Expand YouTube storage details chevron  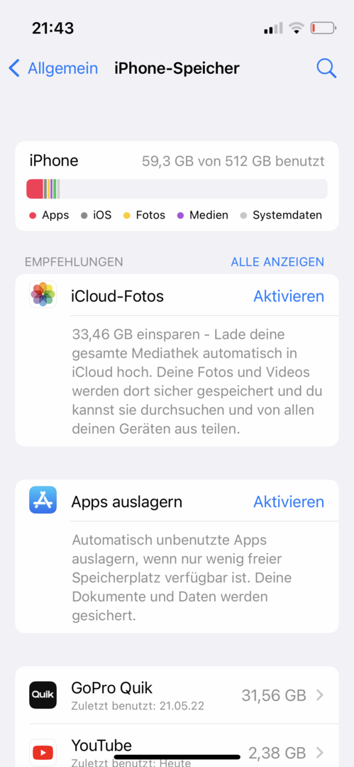(x=320, y=752)
